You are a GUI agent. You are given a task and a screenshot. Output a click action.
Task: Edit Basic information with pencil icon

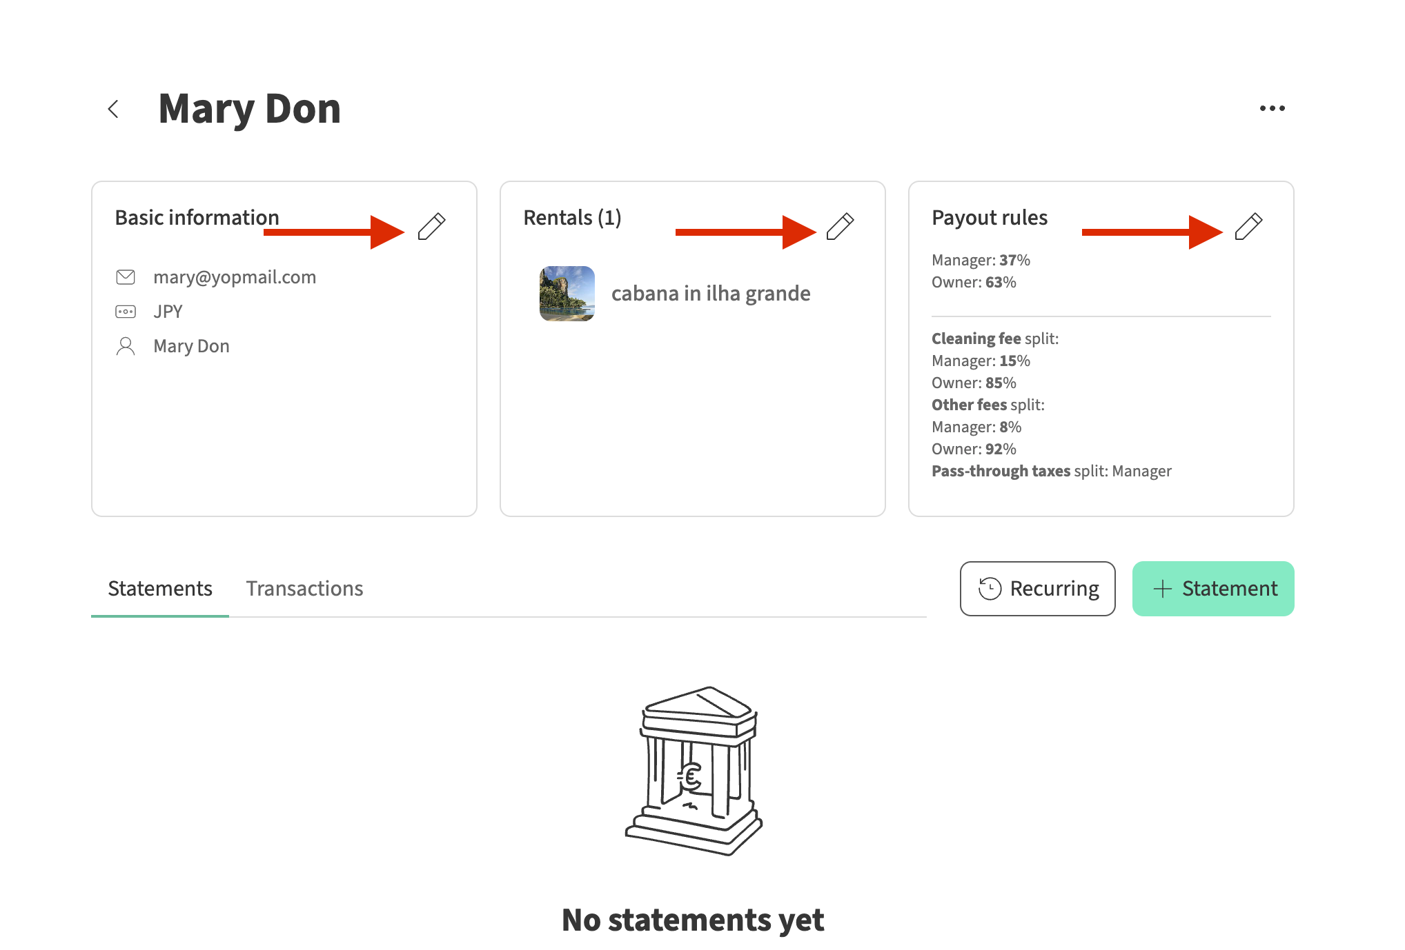pos(432,226)
